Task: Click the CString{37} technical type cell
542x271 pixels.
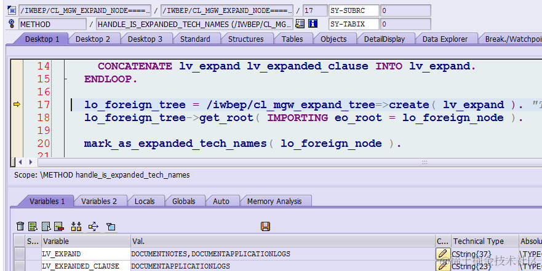Action: (485, 254)
